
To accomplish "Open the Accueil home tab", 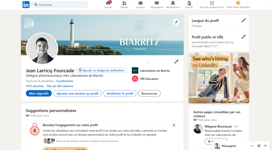I will tap(108, 5).
